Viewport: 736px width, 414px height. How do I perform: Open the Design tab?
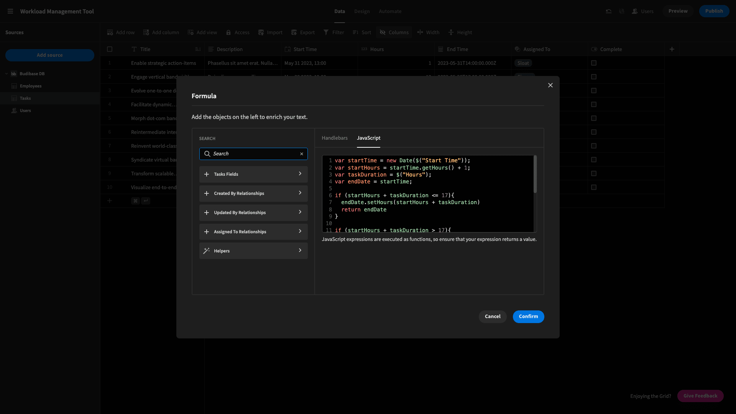(x=362, y=12)
